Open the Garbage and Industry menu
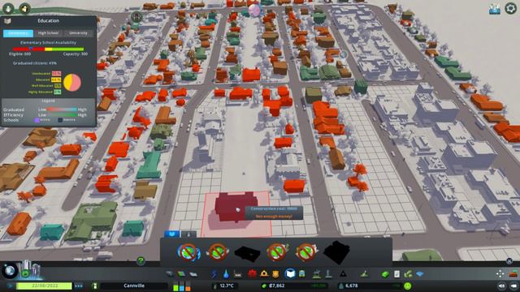Viewport: 520px width, 292px height. [238, 274]
